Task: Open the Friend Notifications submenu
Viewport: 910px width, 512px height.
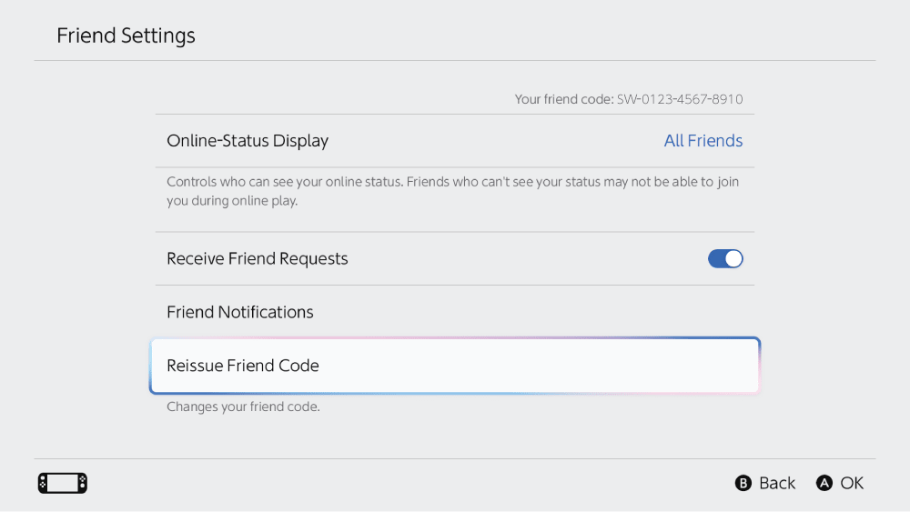Action: pos(240,312)
